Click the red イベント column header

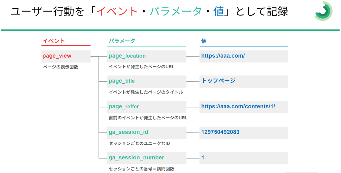pos(54,41)
